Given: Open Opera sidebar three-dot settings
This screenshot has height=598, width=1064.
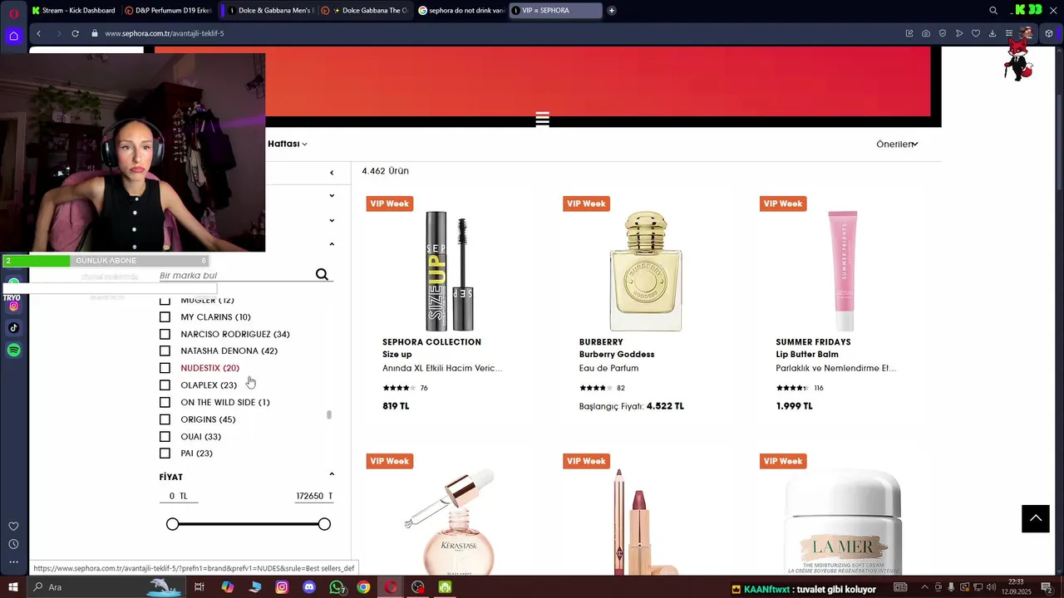Looking at the screenshot, I should click(x=13, y=562).
